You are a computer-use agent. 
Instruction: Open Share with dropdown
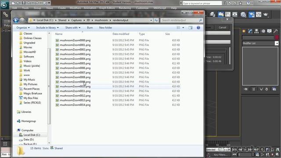click(73, 28)
